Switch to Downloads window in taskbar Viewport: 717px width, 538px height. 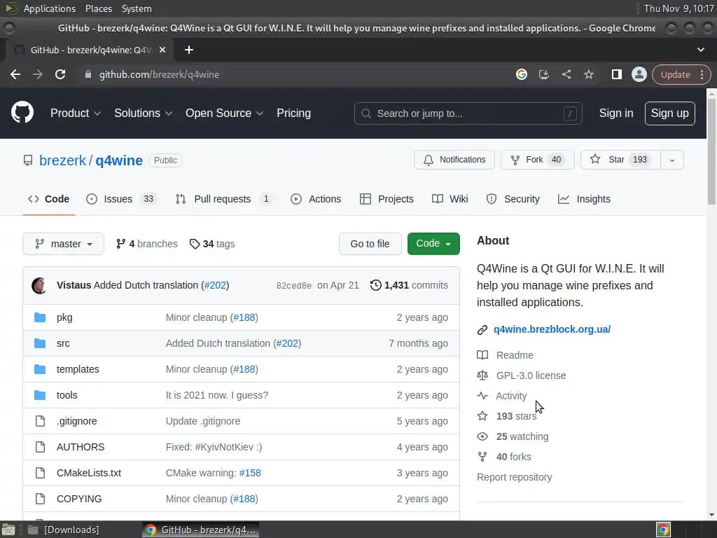[x=64, y=530]
